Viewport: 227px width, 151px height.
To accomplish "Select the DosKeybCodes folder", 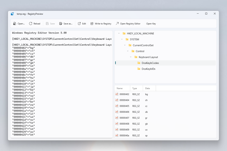I will (x=150, y=63).
